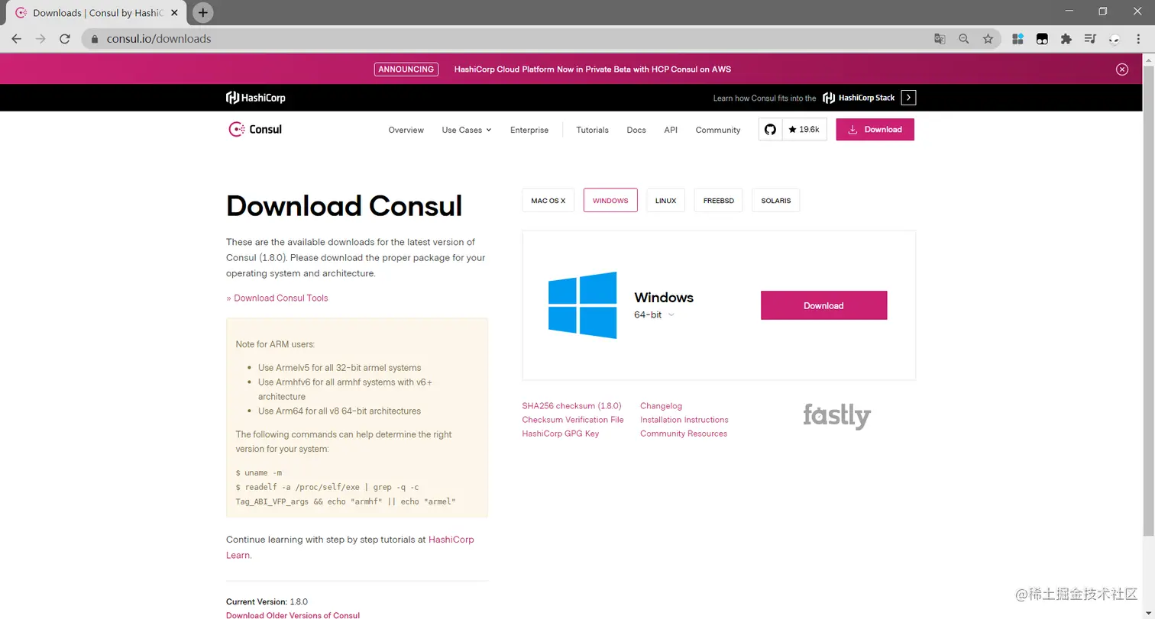Viewport: 1155px width, 619px height.
Task: Click the colorful squares extension icon
Action: [1017, 39]
